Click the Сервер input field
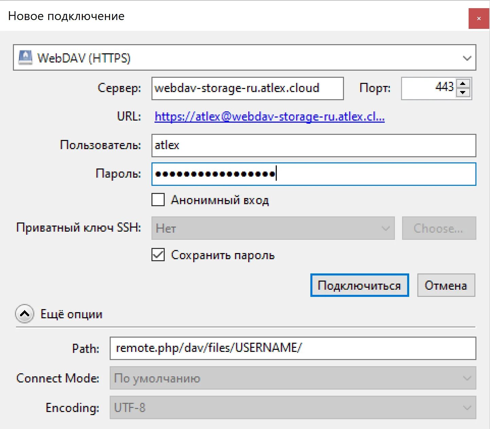Viewport: 490px width, 429px height. coord(247,88)
